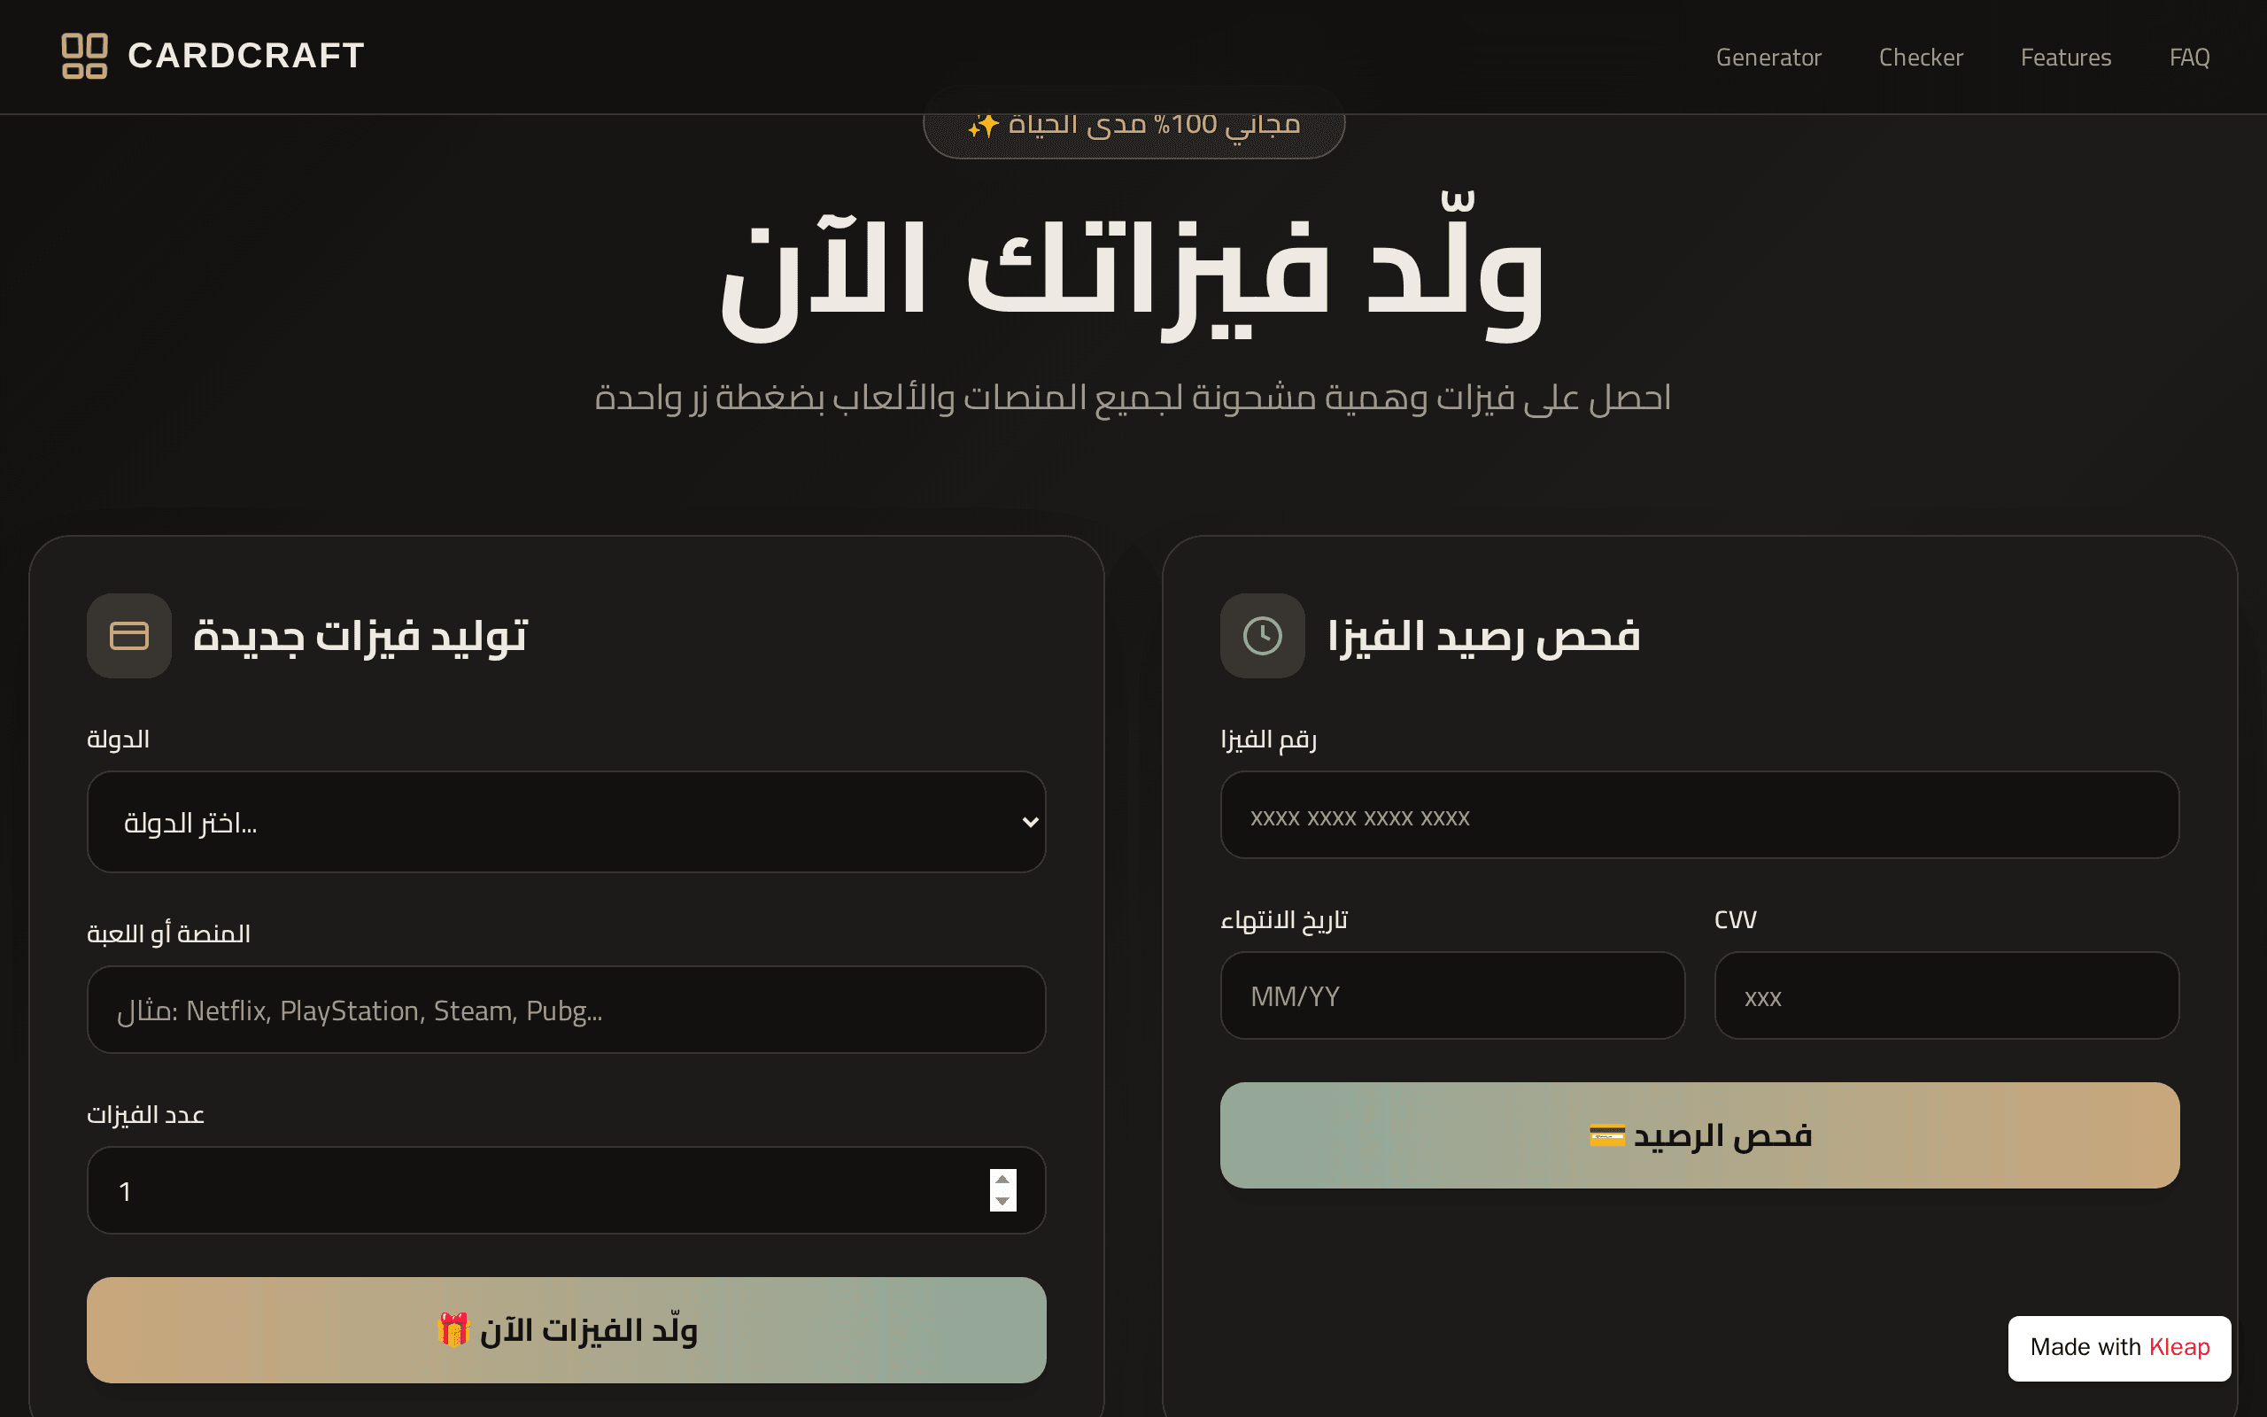Screen dimensions: 2267x1417
Task: Click the credit card icon beside generator heading
Action: (129, 635)
